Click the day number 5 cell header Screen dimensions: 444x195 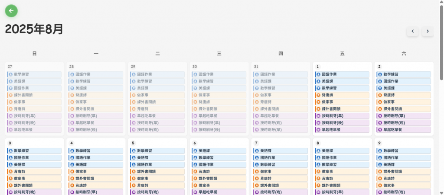(x=133, y=144)
